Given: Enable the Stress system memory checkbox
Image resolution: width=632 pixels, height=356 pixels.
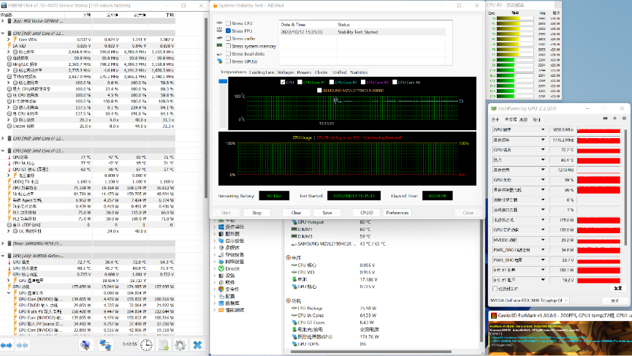Looking at the screenshot, I should coord(228,46).
